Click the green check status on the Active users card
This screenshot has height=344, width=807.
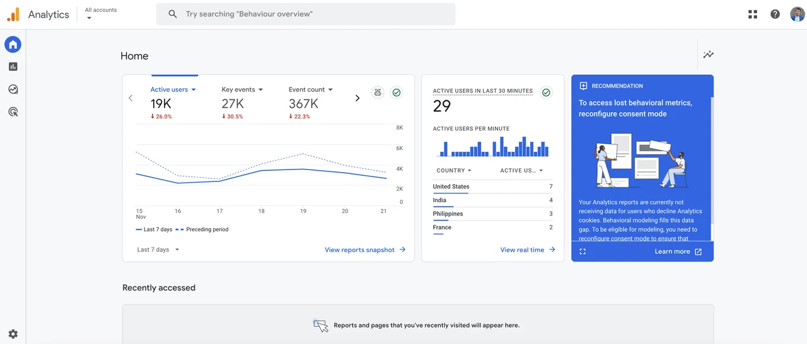coord(397,93)
